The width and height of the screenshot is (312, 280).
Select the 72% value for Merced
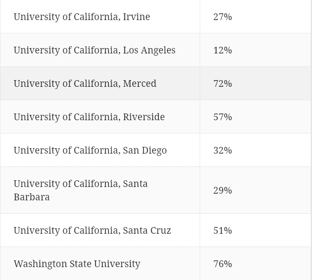tap(222, 84)
